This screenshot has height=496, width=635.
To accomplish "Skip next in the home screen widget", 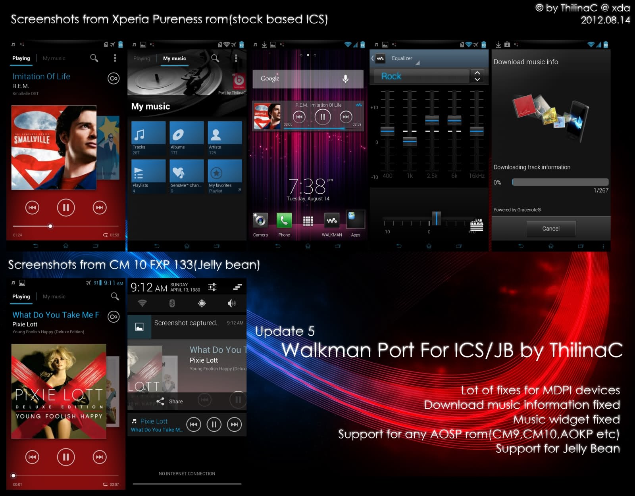I will pyautogui.click(x=346, y=117).
